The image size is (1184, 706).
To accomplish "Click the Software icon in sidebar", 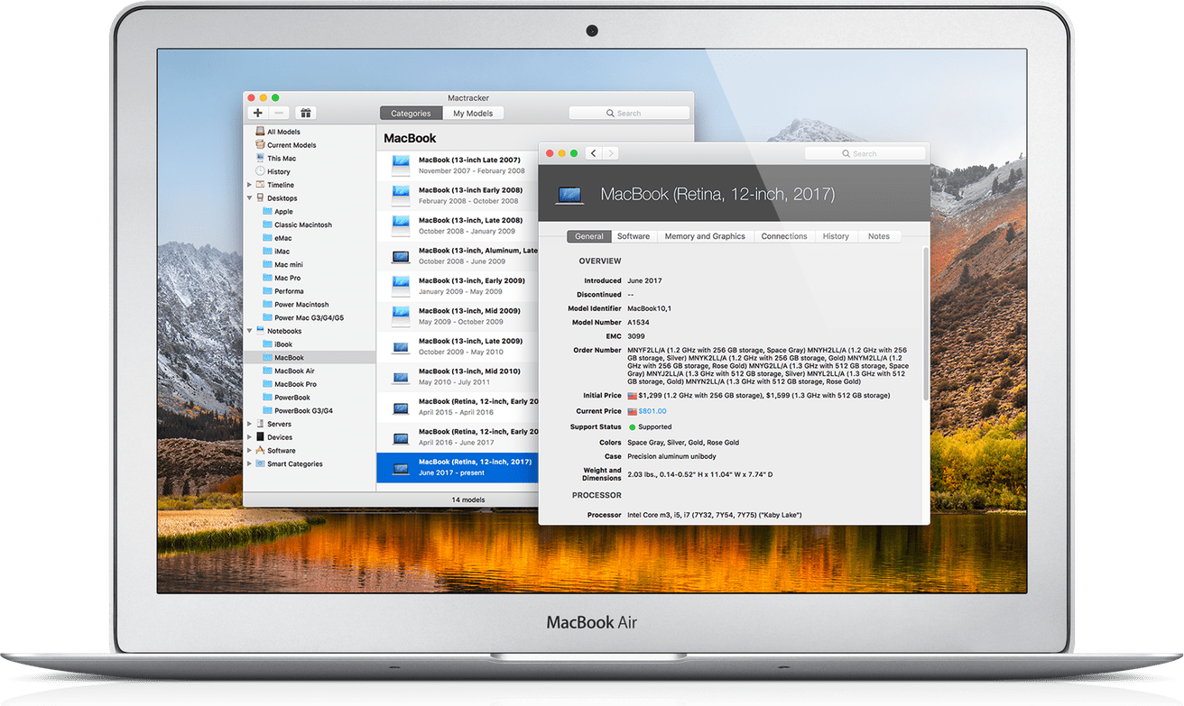I will [260, 450].
